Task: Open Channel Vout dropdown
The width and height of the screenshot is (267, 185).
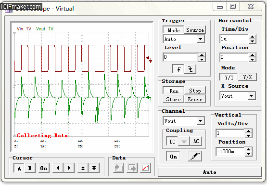Action: tap(201, 121)
